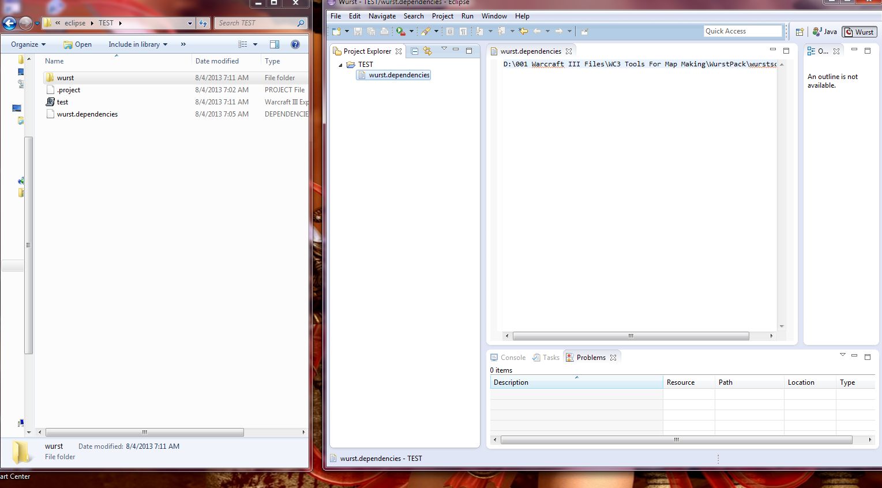Toggle show whitespace characters icon

point(463,31)
